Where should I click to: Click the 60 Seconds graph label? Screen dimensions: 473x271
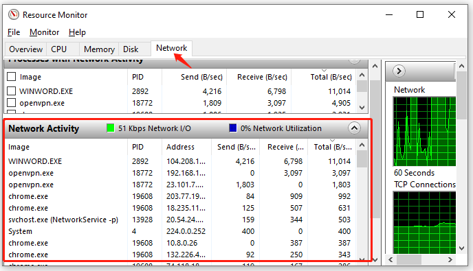coord(414,173)
